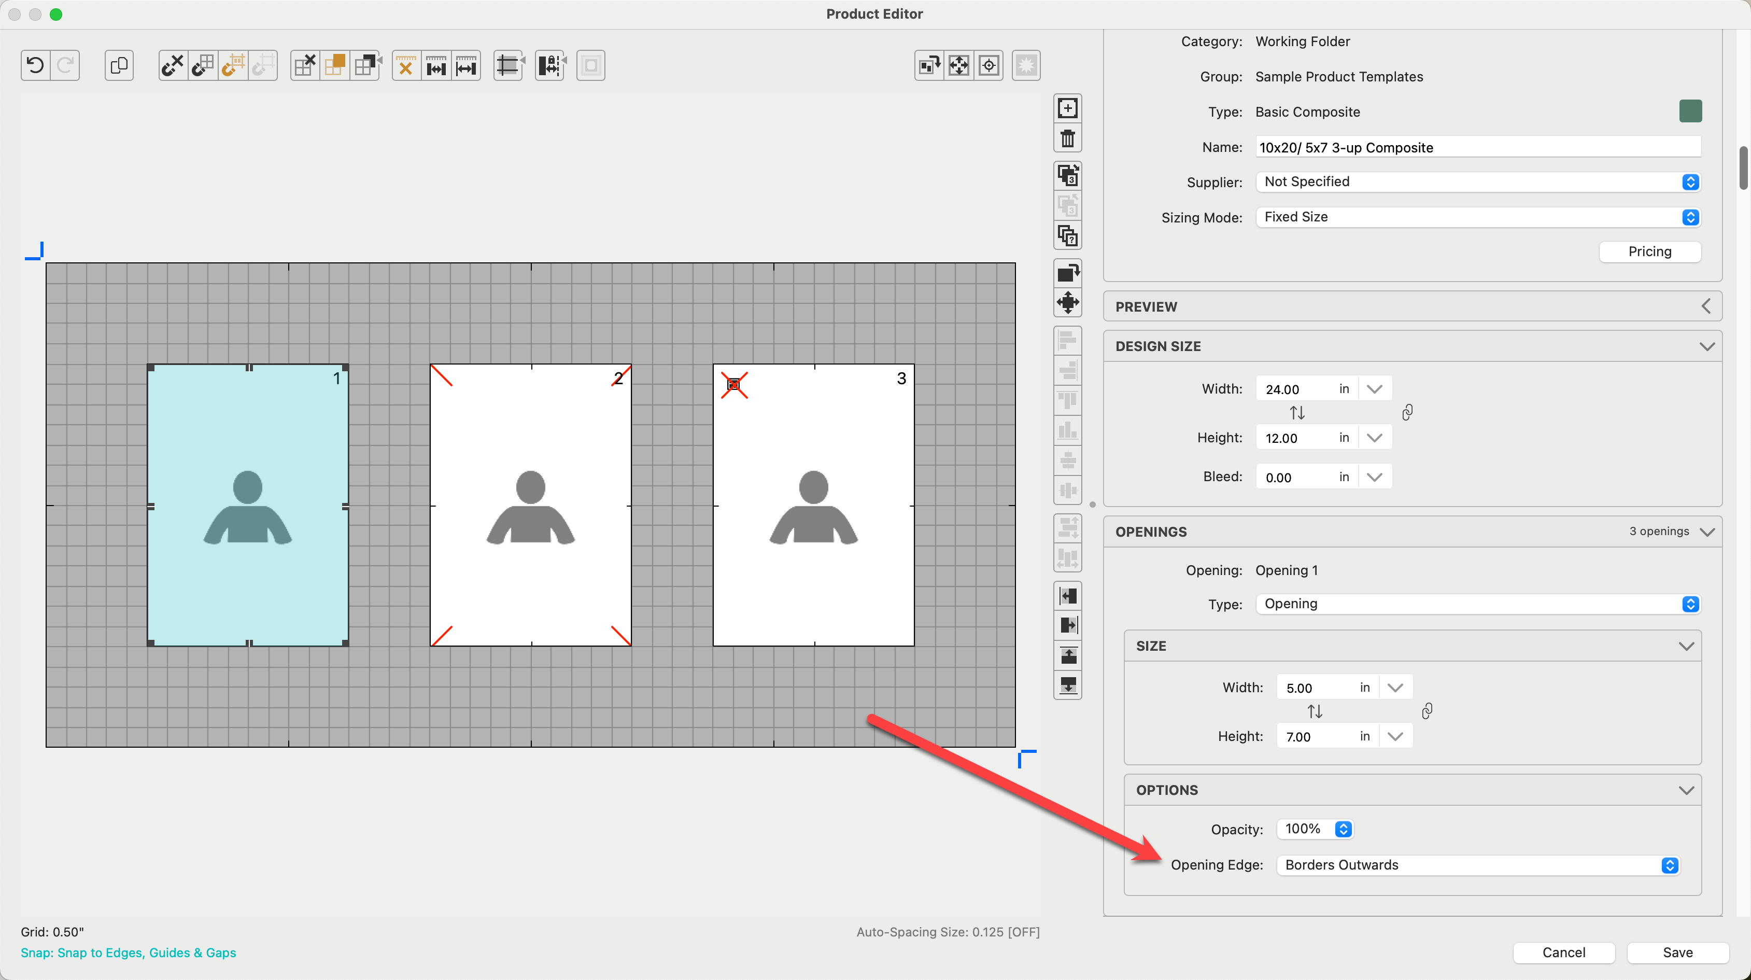Click the green product color swatch
Screen dimensions: 1751x980
1690,111
